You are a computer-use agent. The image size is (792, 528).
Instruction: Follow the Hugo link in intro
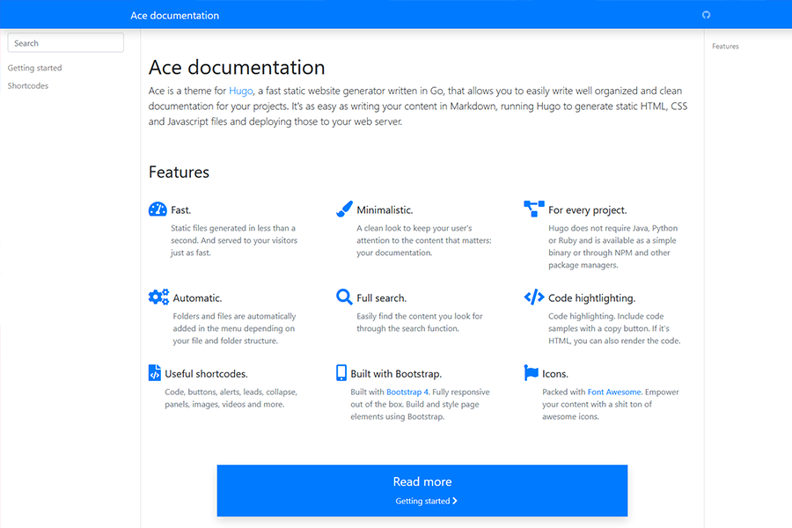[x=241, y=91]
